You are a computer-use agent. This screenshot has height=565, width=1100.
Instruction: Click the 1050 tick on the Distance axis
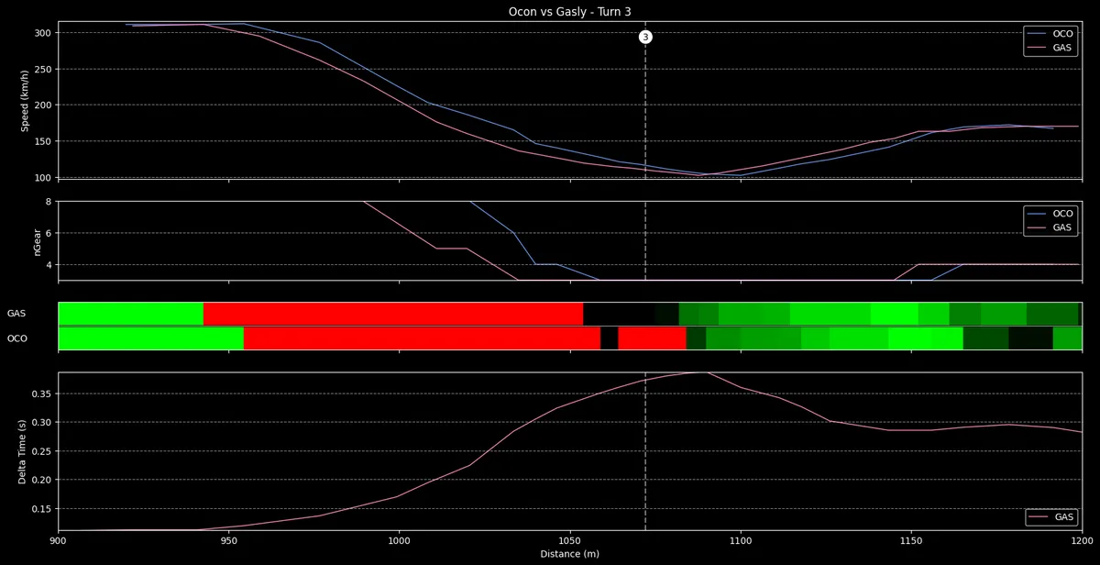click(x=570, y=541)
